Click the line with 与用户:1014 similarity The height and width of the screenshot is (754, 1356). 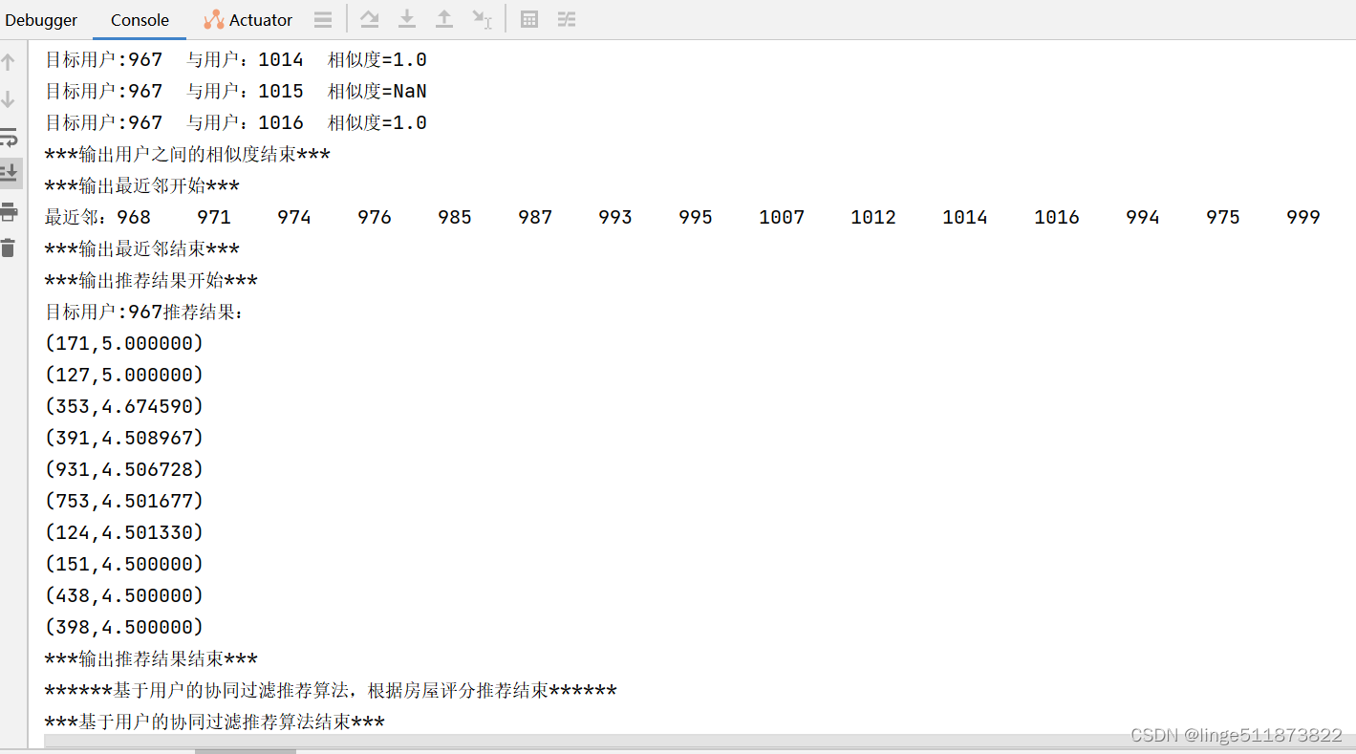pos(236,60)
